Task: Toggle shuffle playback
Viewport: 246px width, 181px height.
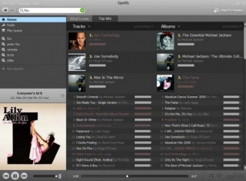Action: pos(211,176)
